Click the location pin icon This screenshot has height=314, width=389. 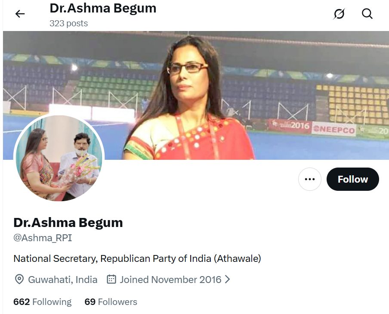tap(19, 280)
